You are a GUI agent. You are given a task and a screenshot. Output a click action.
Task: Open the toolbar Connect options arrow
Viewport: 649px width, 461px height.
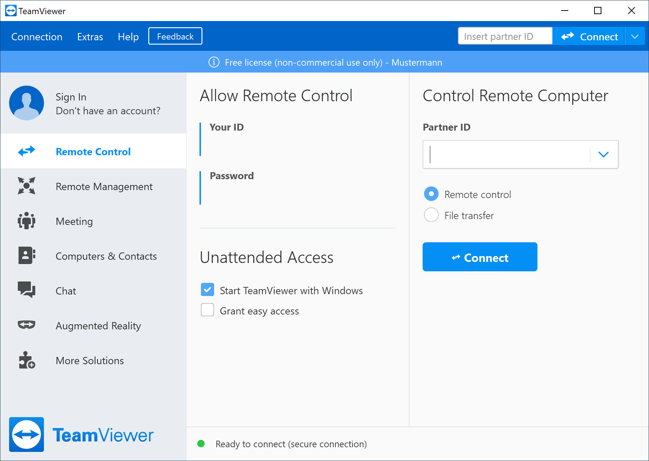[x=635, y=36]
